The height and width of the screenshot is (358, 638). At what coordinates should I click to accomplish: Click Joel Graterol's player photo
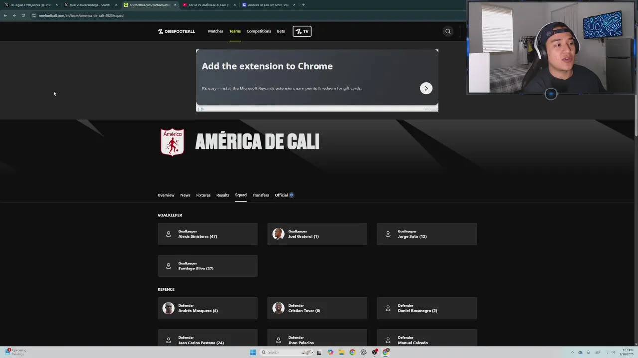coord(278,234)
